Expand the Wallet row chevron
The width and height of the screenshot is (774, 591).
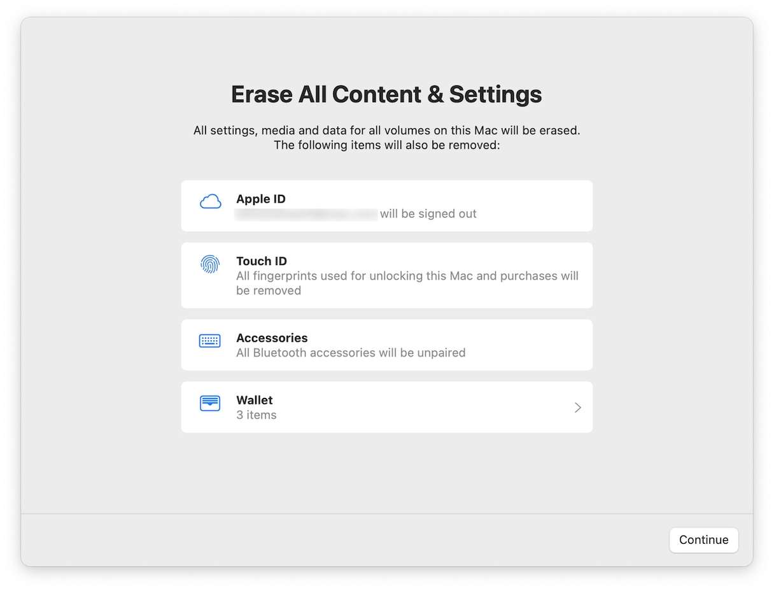(577, 408)
